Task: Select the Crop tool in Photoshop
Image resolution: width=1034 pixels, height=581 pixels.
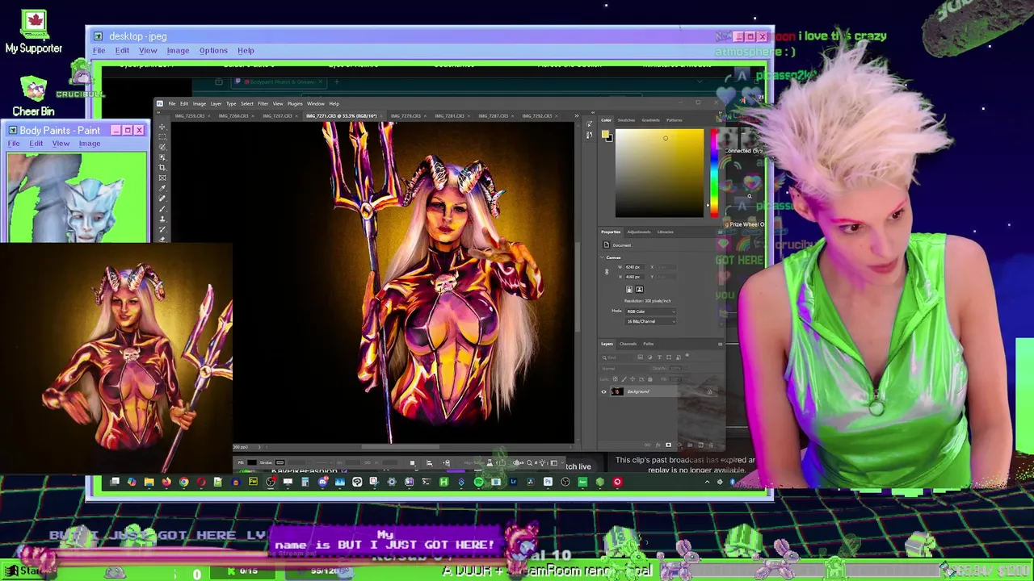Action: pos(162,168)
